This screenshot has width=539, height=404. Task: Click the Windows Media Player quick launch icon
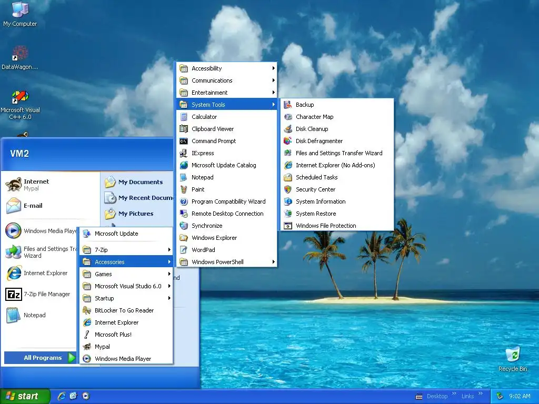pos(86,396)
